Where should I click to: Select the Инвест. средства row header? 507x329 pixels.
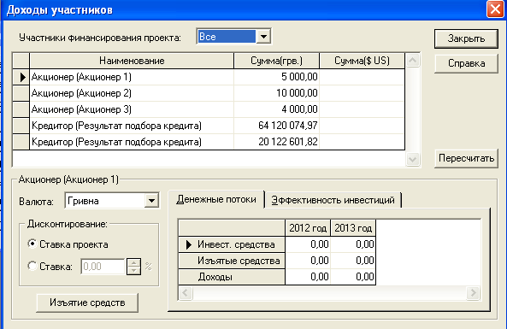click(x=232, y=244)
